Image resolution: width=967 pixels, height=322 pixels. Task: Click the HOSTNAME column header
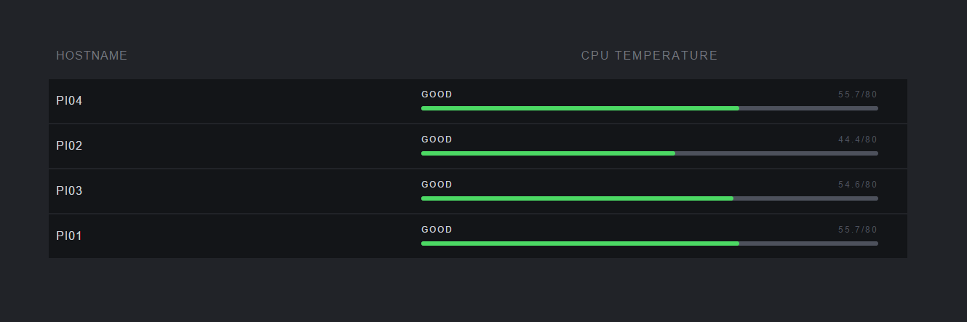pos(92,56)
